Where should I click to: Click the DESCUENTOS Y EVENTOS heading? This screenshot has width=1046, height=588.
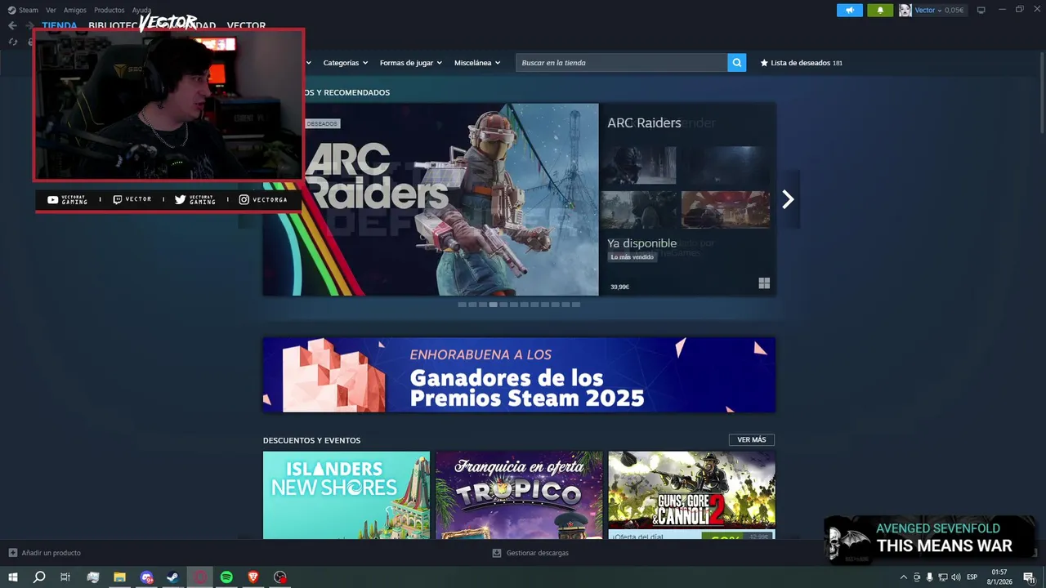click(311, 440)
